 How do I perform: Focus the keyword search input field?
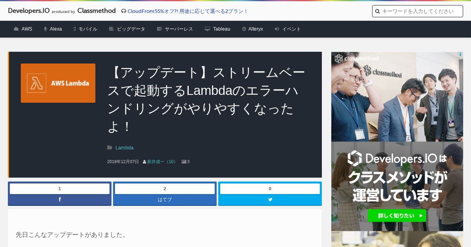point(418,11)
